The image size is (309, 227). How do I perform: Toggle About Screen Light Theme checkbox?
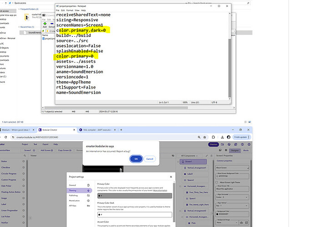click(217, 183)
